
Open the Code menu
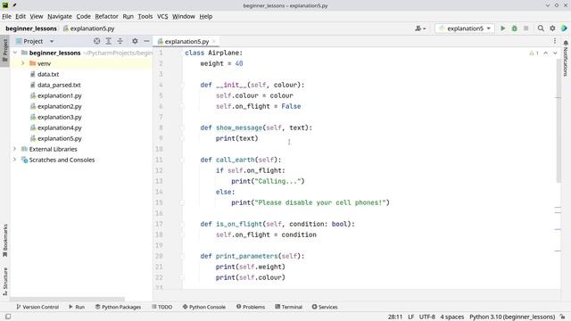[83, 16]
